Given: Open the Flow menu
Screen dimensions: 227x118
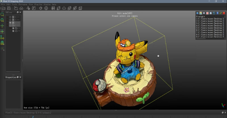Looking at the screenshot, I should [31, 5].
